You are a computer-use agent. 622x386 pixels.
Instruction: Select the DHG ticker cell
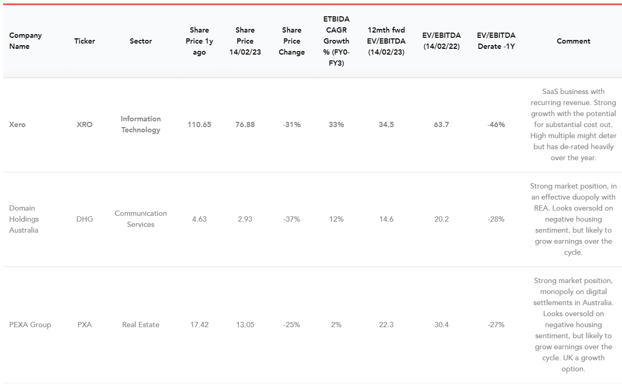pyautogui.click(x=85, y=219)
